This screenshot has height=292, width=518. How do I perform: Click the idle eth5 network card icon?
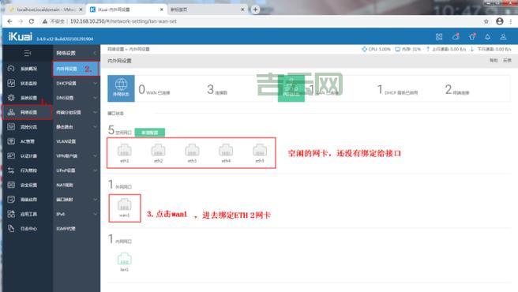point(260,150)
